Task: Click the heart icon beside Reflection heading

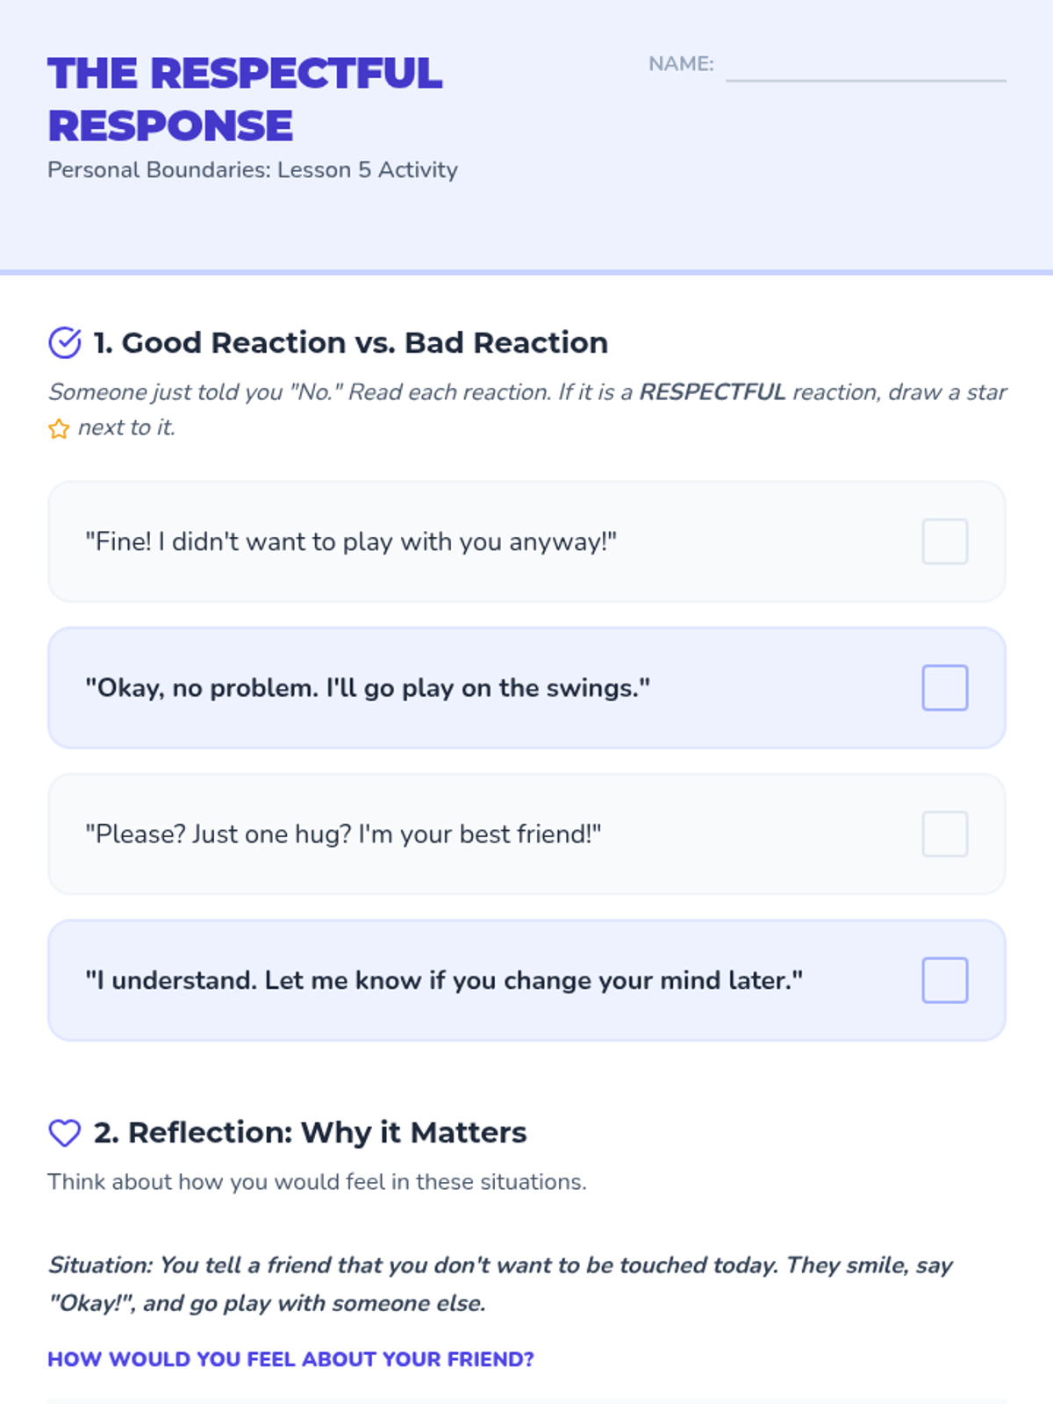Action: tap(65, 1133)
